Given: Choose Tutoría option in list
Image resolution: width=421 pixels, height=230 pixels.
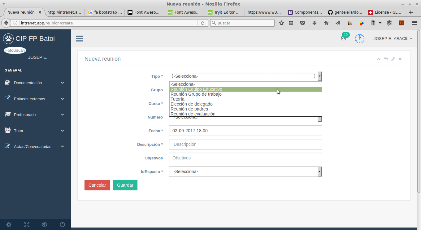Looking at the screenshot, I should coord(246,99).
